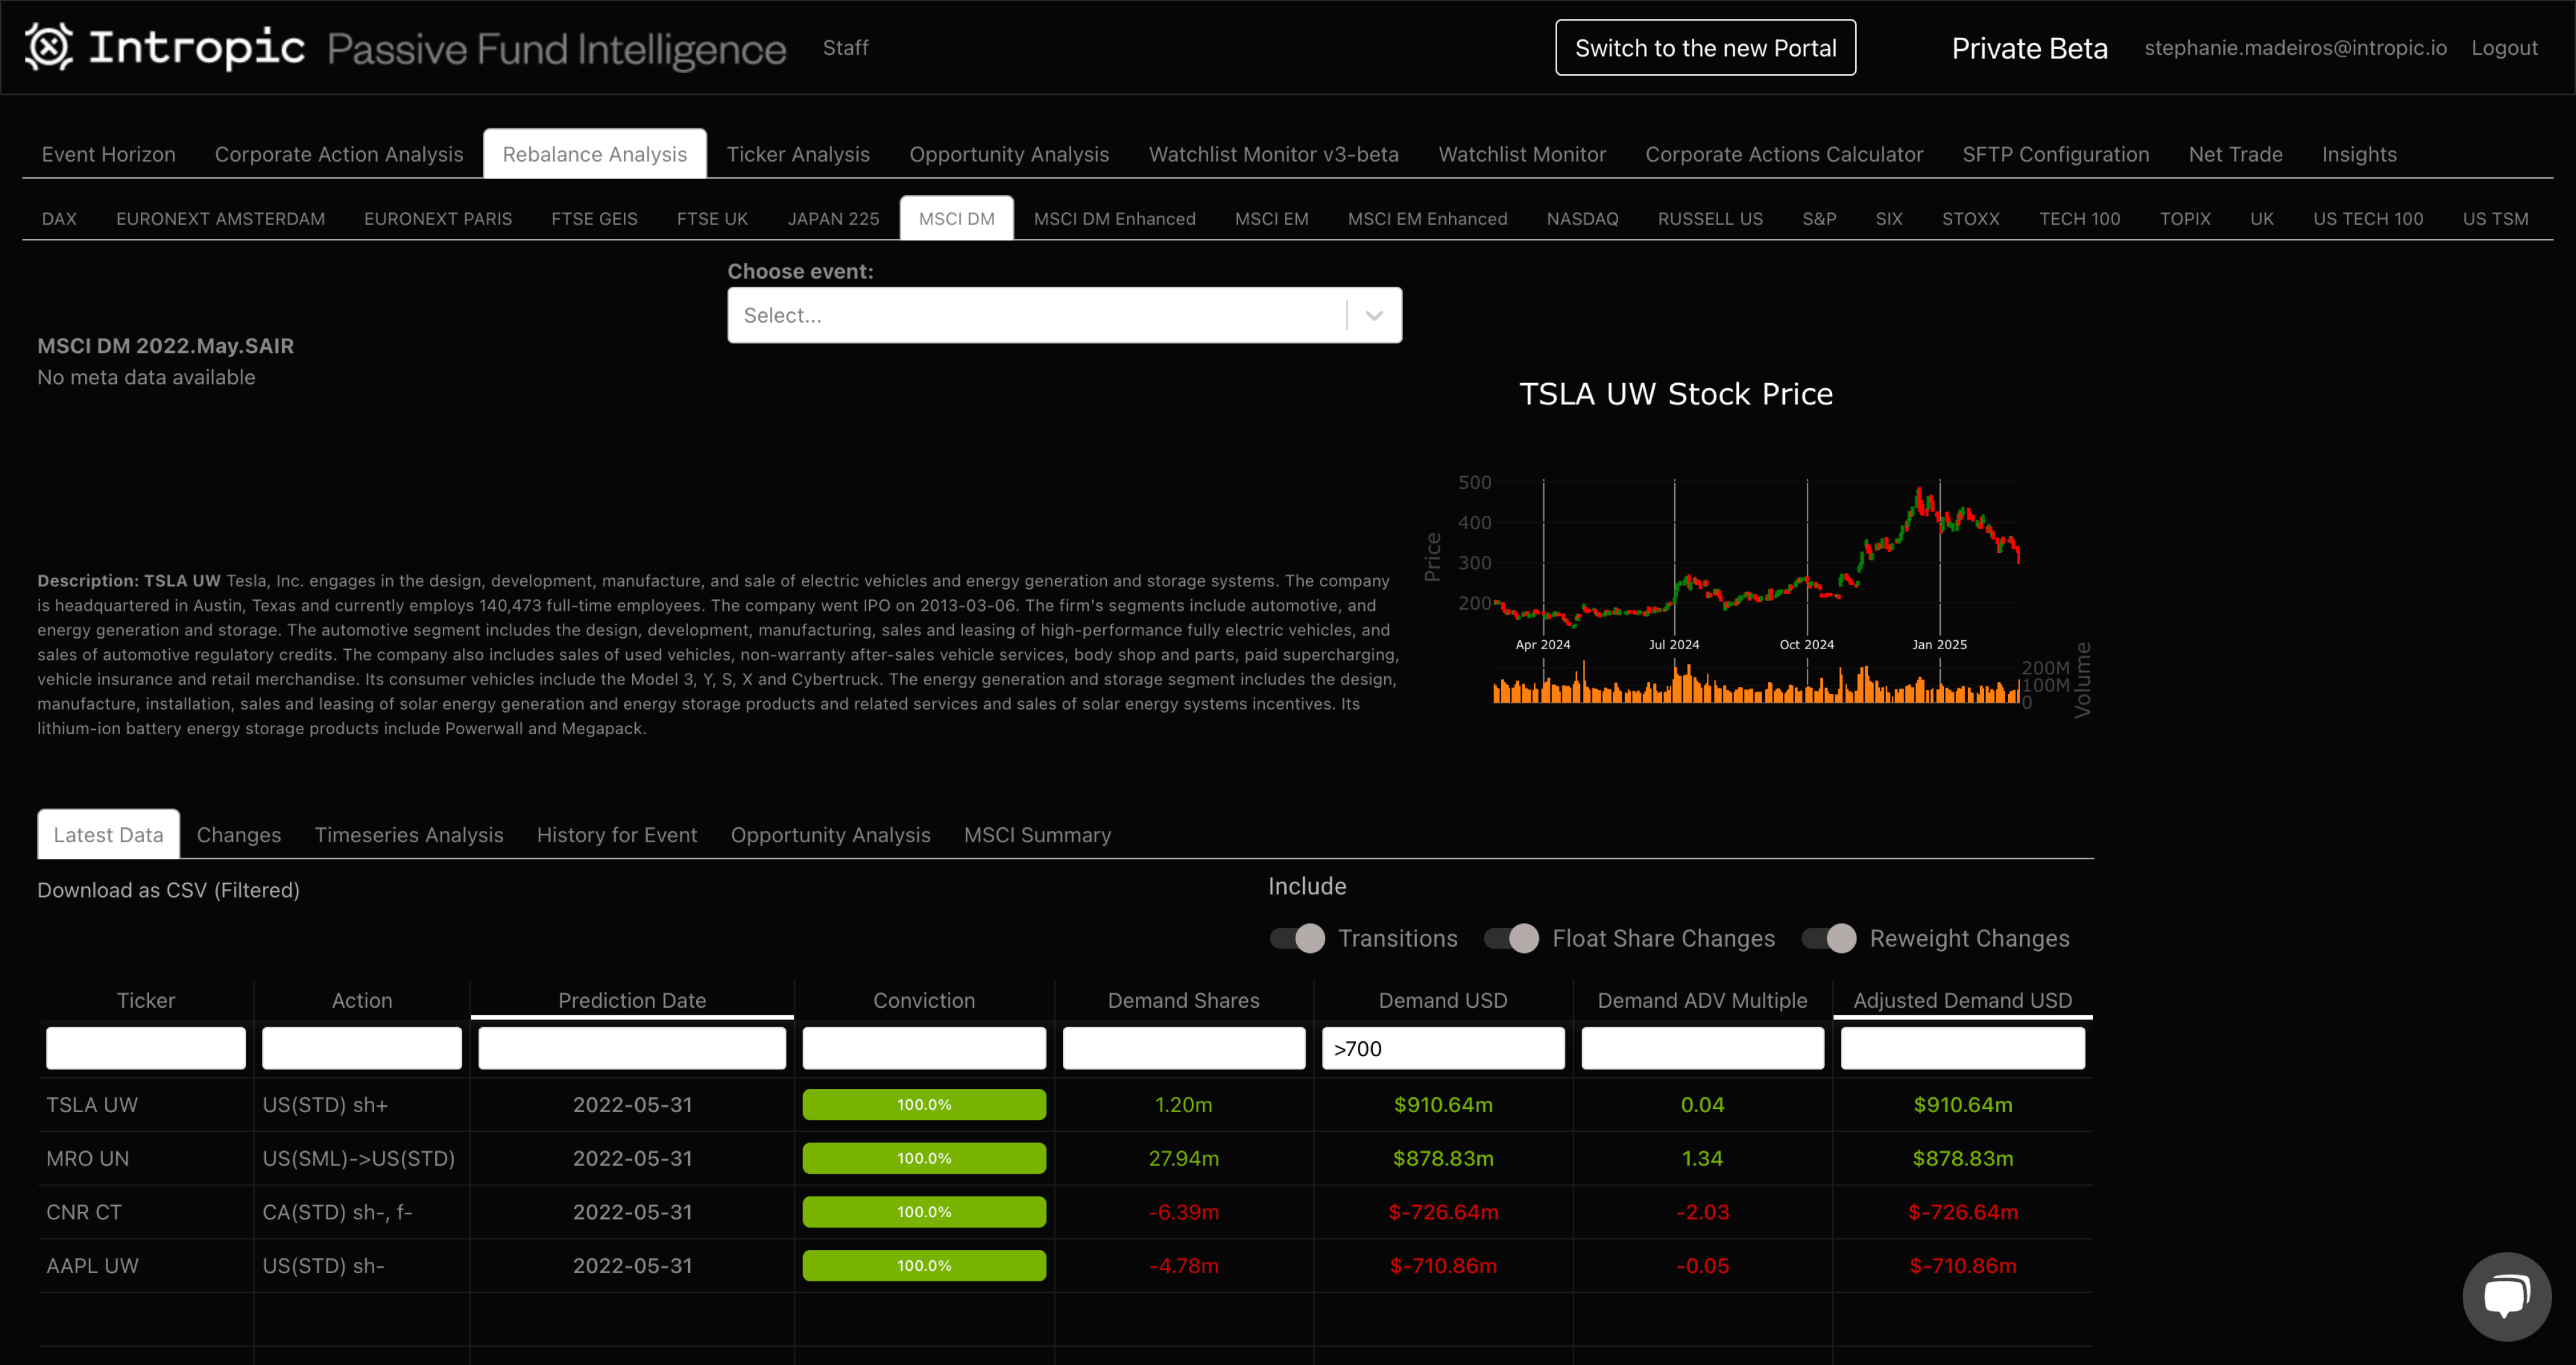Switch off Reweight Changes toggle

pos(1829,938)
